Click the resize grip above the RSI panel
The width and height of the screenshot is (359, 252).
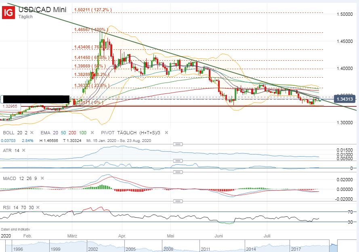coord(178,201)
